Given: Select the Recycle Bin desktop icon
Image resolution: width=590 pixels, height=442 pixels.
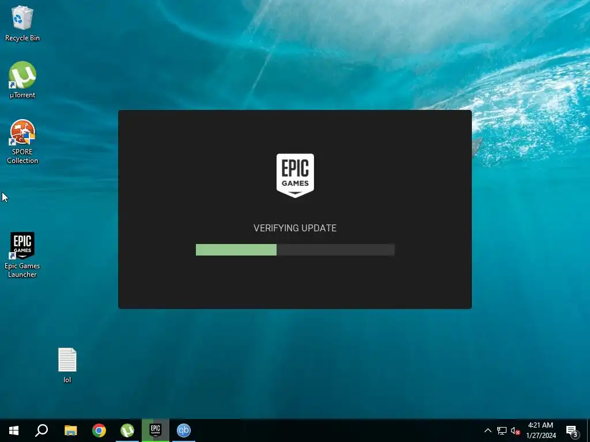Looking at the screenshot, I should click(x=22, y=23).
